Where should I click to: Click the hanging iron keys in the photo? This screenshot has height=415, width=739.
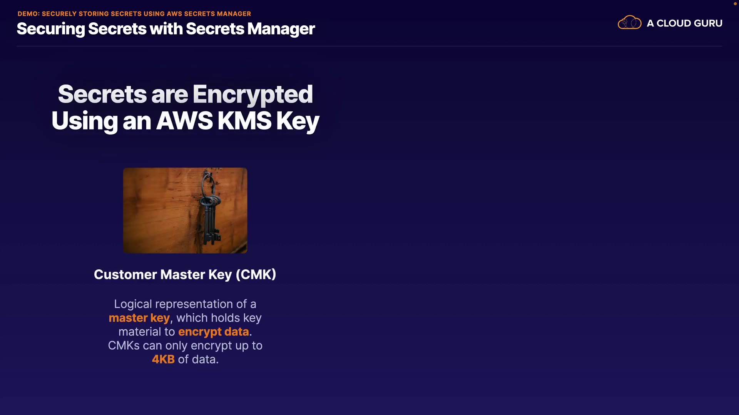210,209
